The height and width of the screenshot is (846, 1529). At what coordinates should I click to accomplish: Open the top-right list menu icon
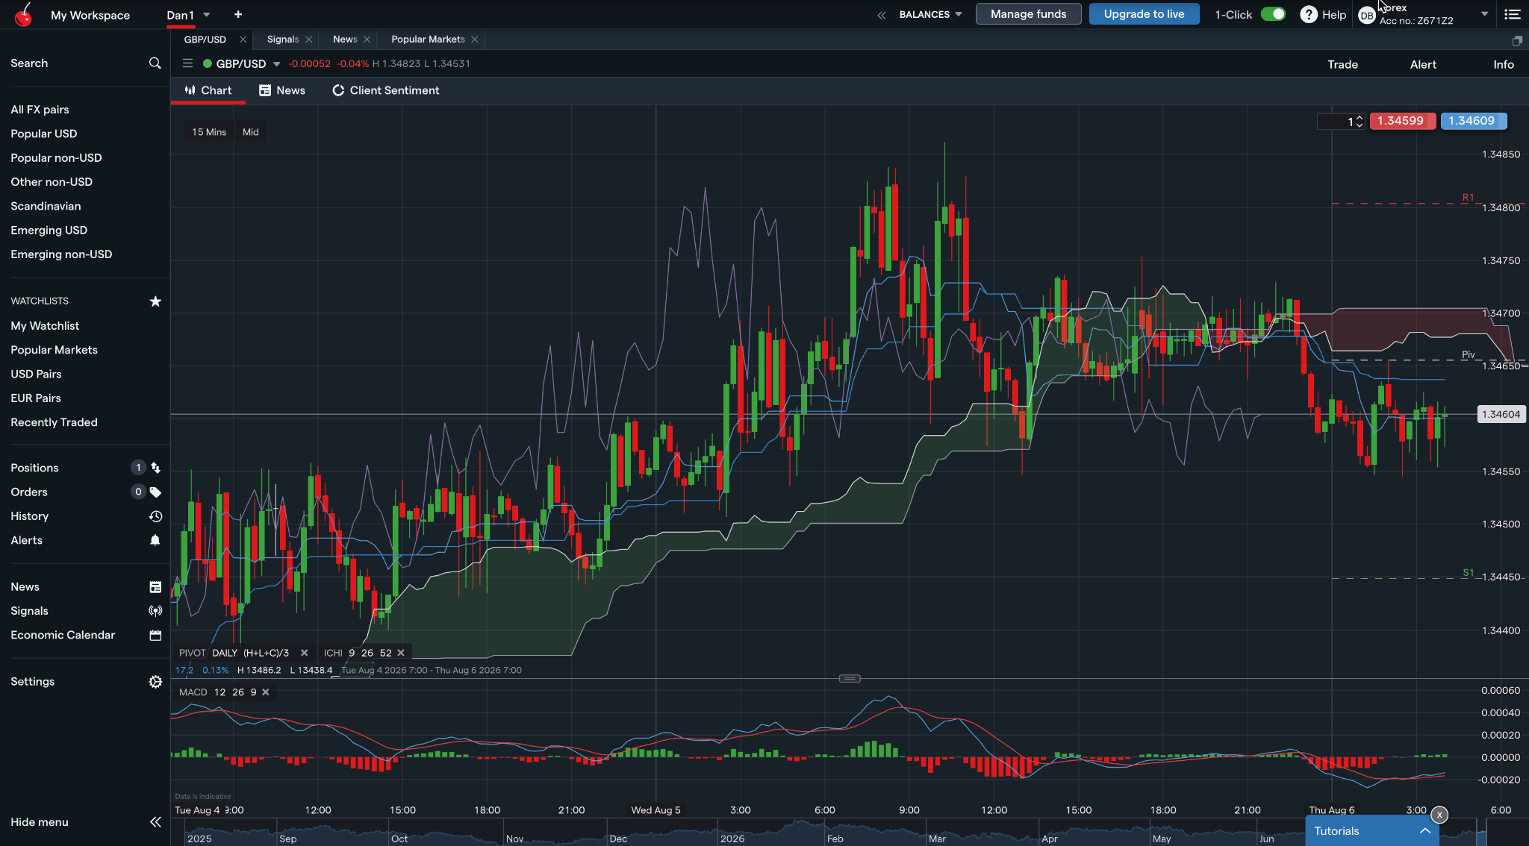1512,14
